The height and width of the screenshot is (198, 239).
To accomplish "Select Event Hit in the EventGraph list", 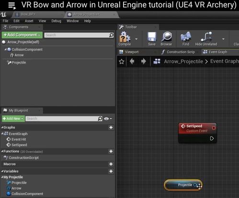I will [x=19, y=140].
